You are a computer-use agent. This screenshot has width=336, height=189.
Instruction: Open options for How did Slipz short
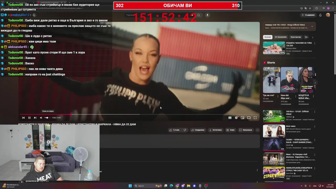coord(296,96)
